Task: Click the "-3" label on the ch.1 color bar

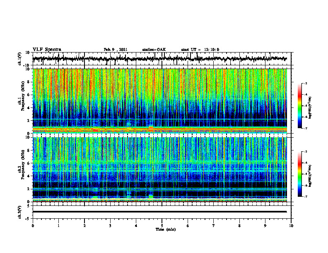Action: pos(305,83)
